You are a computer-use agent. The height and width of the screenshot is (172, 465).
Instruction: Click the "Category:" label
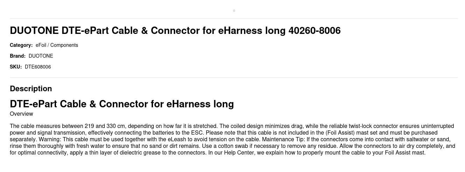tap(21, 45)
